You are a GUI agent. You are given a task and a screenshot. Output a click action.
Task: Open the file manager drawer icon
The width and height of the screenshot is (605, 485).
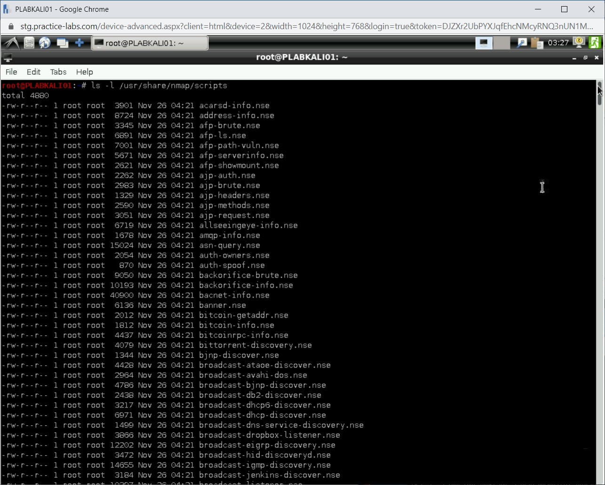[x=29, y=43]
